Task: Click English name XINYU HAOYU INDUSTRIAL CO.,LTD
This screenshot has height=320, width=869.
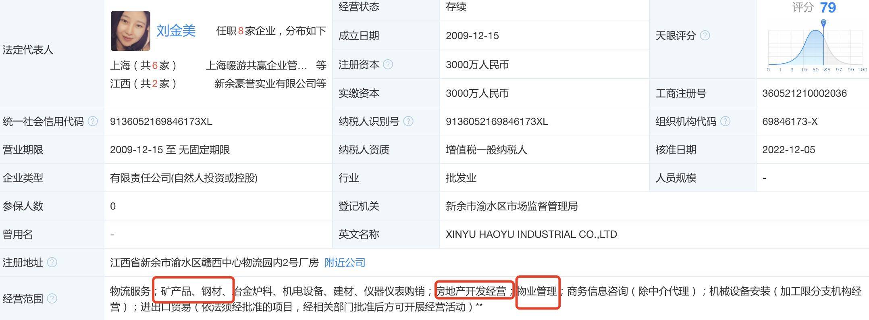Action: pyautogui.click(x=531, y=235)
